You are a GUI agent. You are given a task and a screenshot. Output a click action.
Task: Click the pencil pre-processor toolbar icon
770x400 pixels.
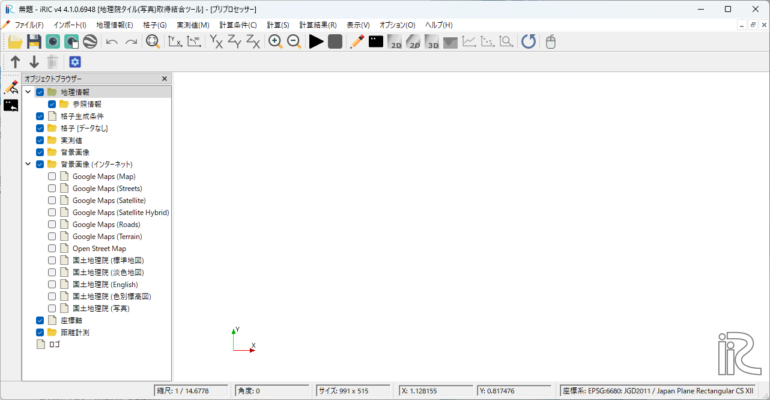pos(357,41)
